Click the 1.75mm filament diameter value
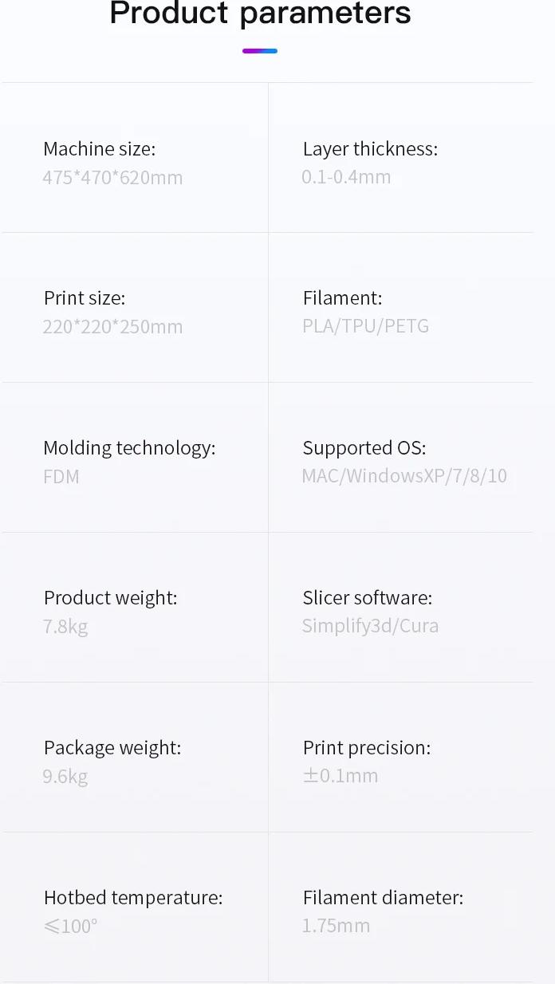The image size is (555, 984). click(x=336, y=926)
